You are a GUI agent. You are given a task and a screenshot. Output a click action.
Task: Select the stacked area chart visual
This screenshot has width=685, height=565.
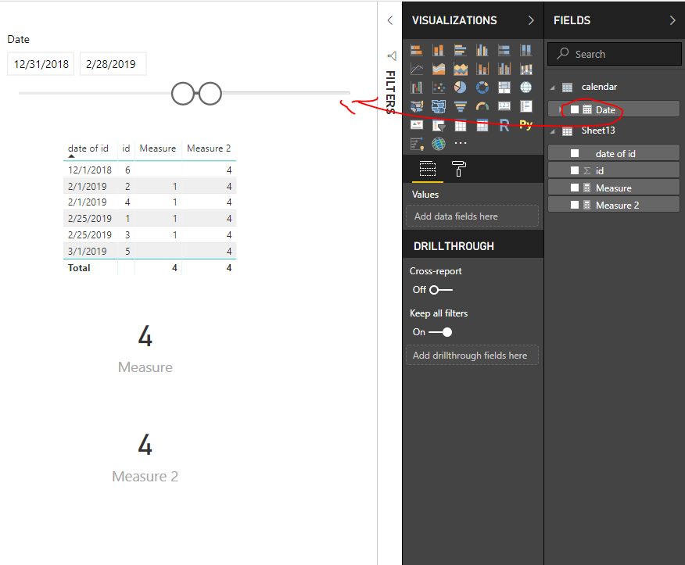pos(460,69)
